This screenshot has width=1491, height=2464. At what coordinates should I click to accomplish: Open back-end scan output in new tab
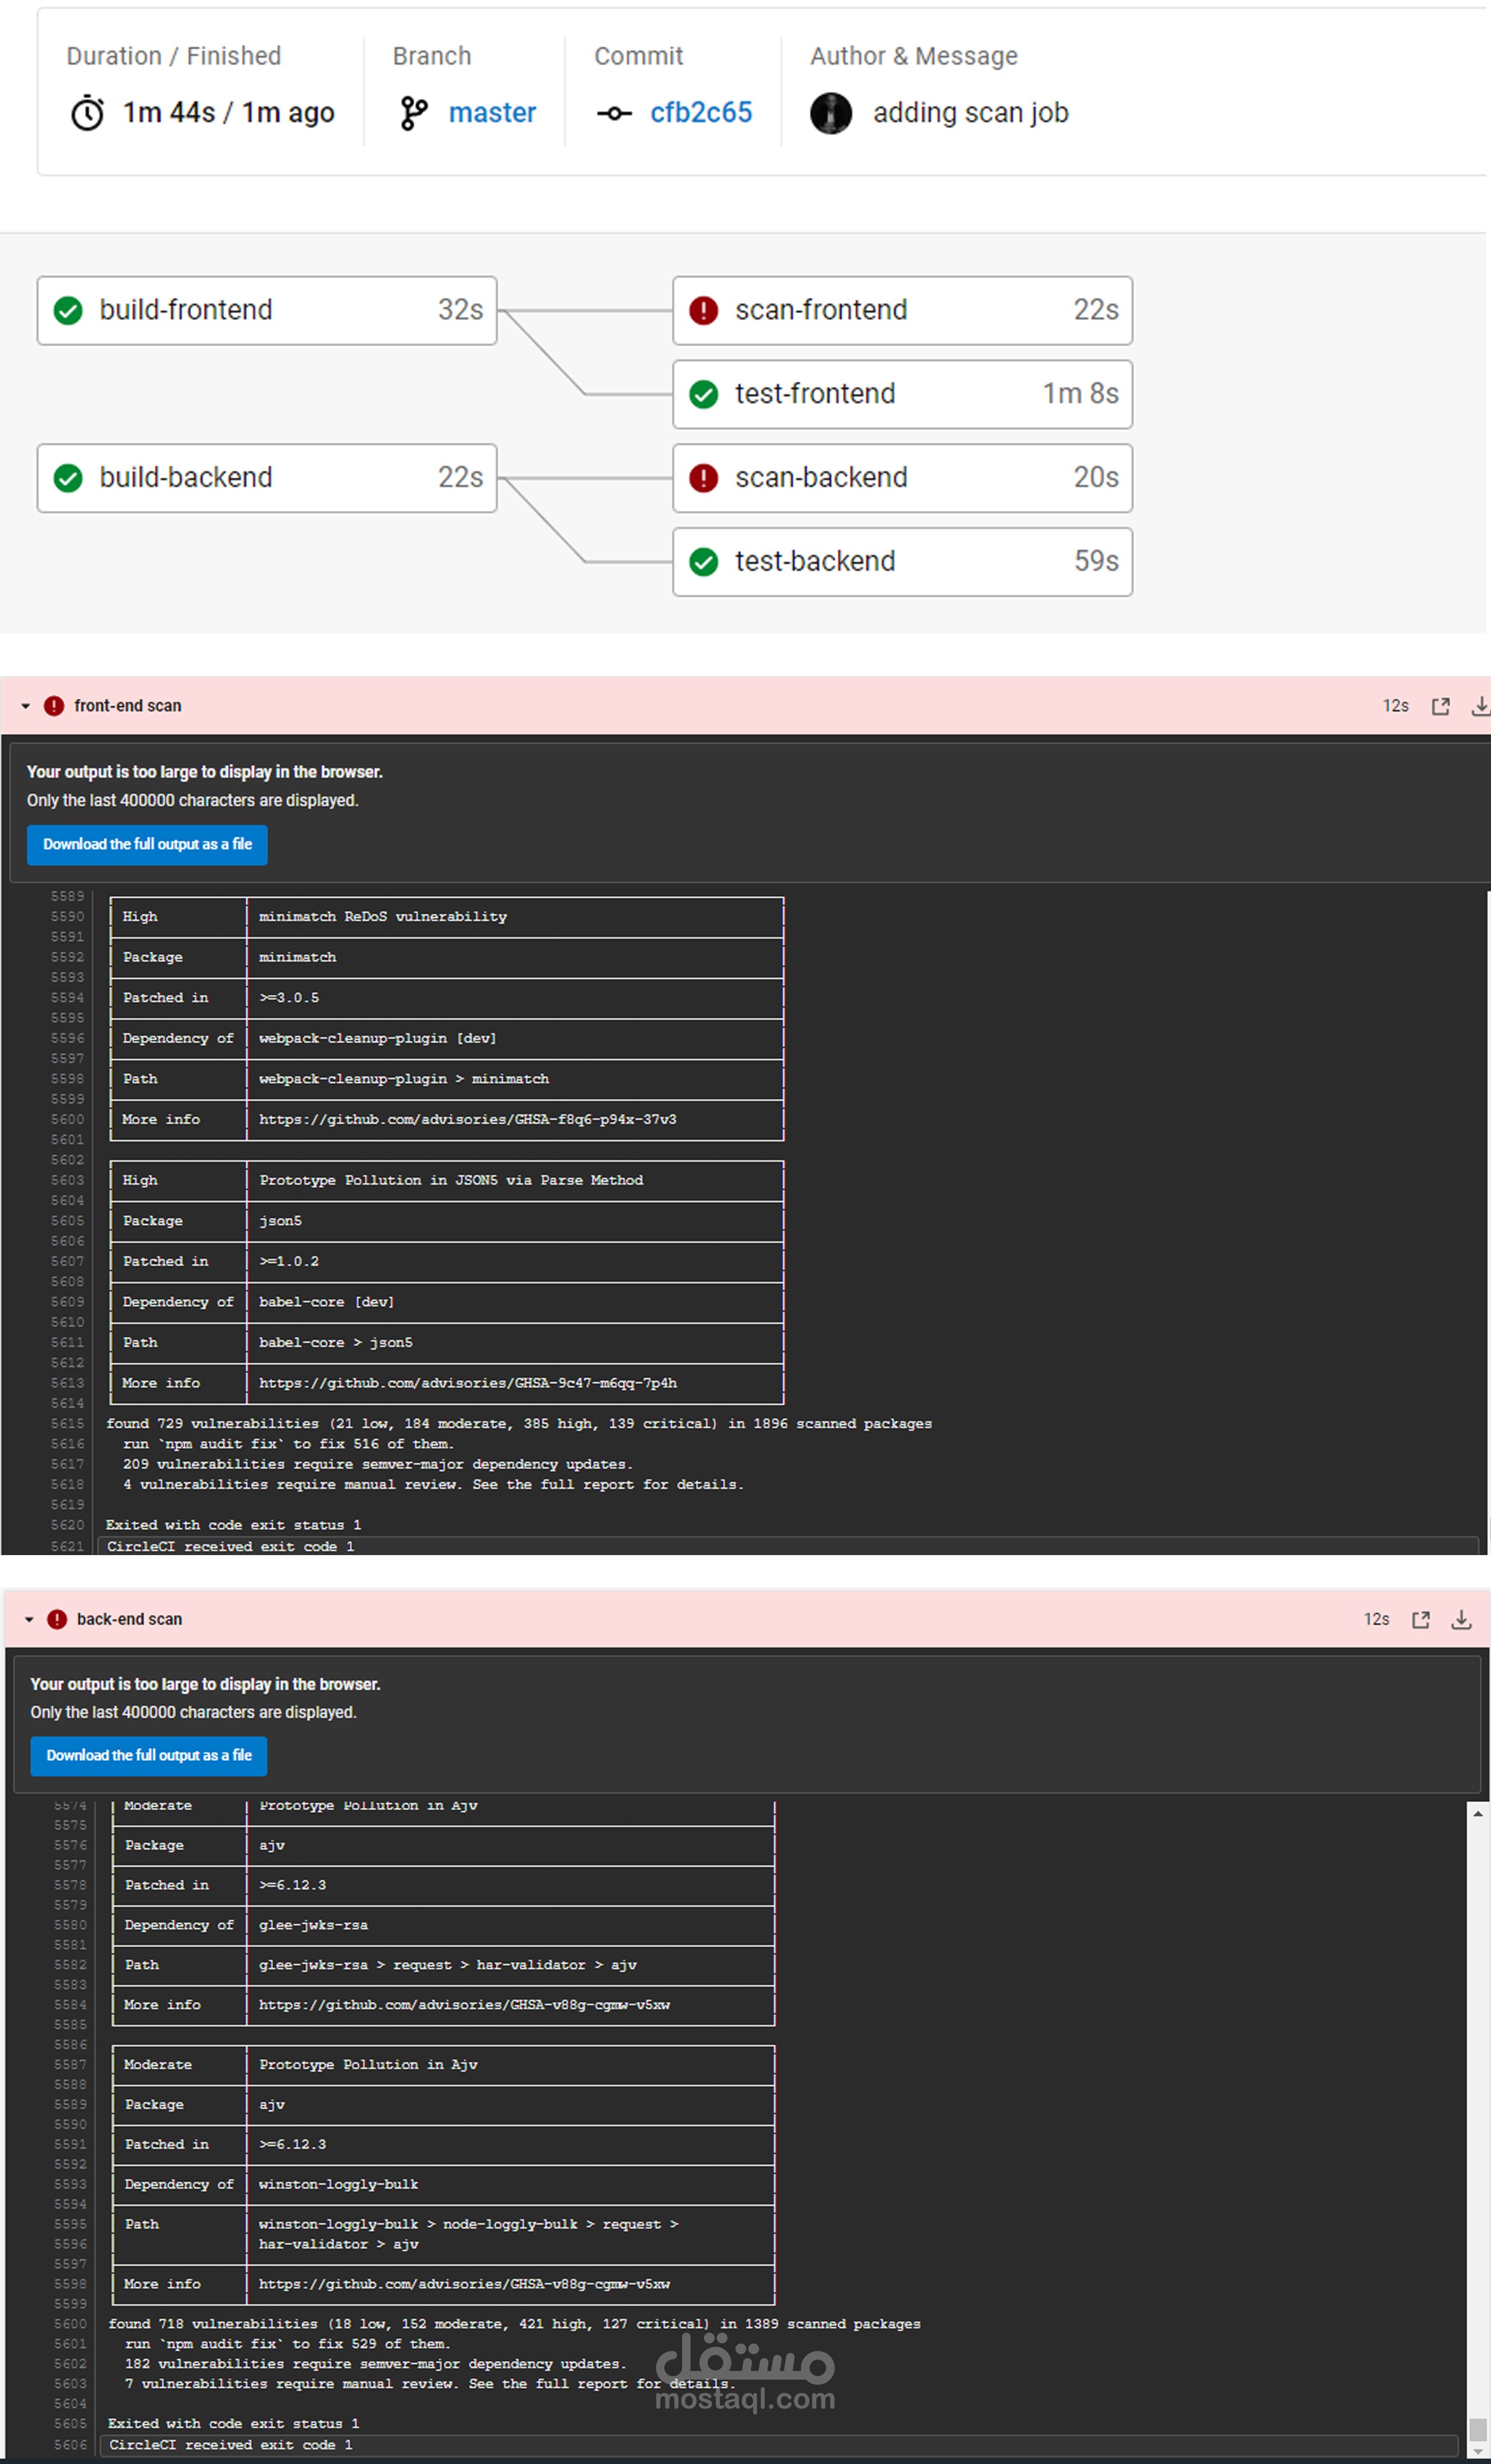pos(1420,1620)
